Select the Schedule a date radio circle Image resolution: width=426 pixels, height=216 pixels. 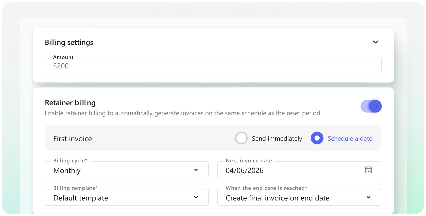tap(317, 138)
